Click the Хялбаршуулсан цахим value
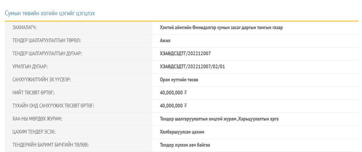362x152 pixels. coord(182,132)
